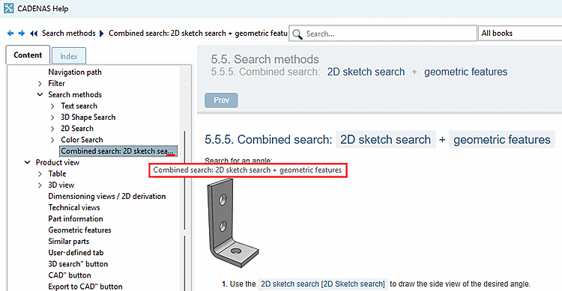Expand the 3D Shape Search node
The width and height of the screenshot is (562, 291).
[52, 117]
